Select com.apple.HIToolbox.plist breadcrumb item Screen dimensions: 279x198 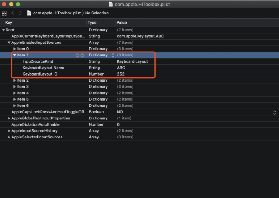tap(57, 13)
